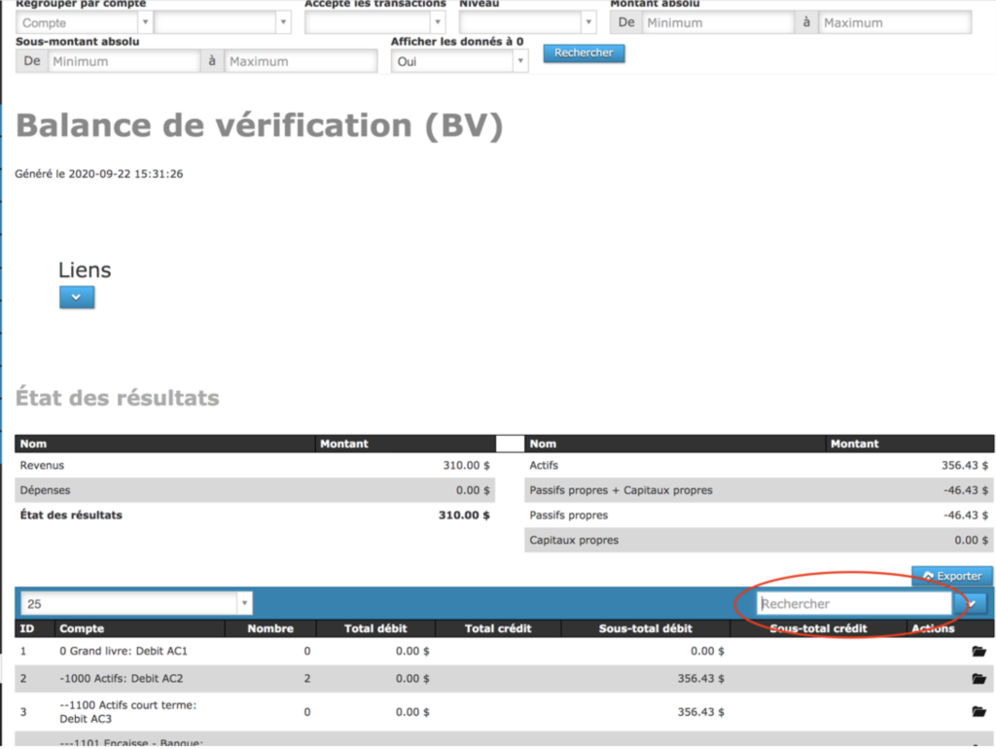Screen dimensions: 996x749
Task: Open the Compte grouping dropdown
Action: pos(84,22)
